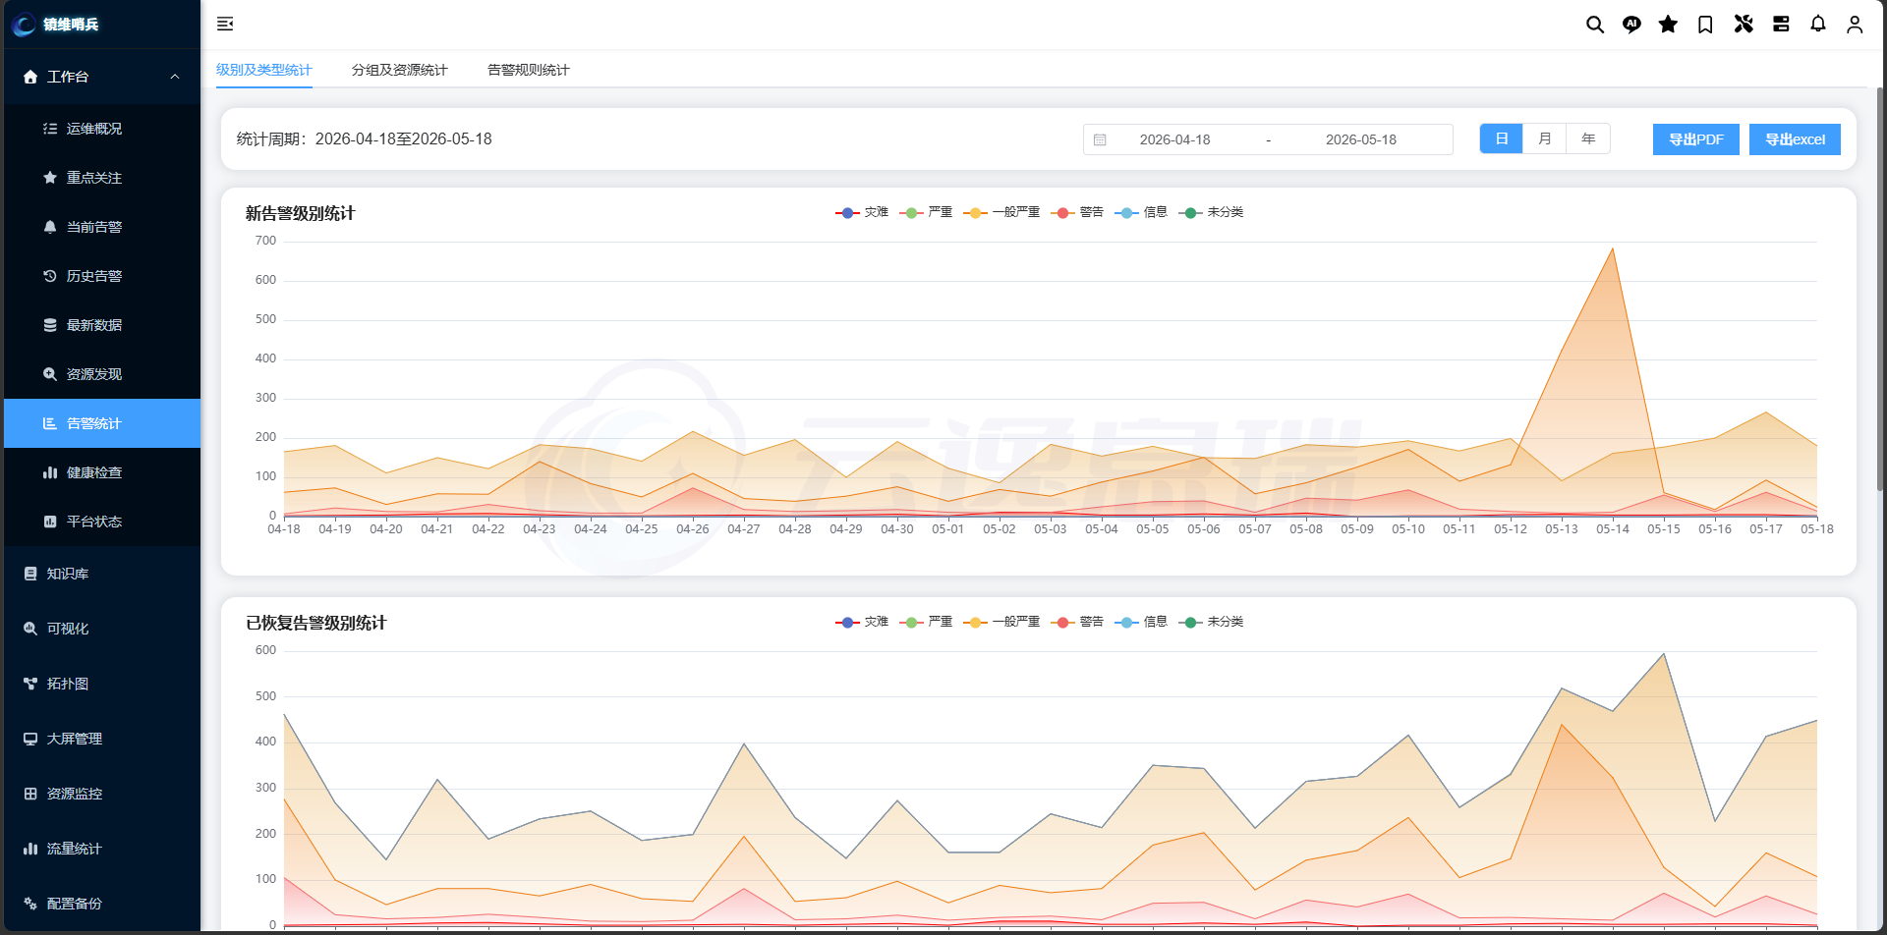Open the user profile icon
This screenshot has height=935, width=1887.
pyautogui.click(x=1855, y=25)
